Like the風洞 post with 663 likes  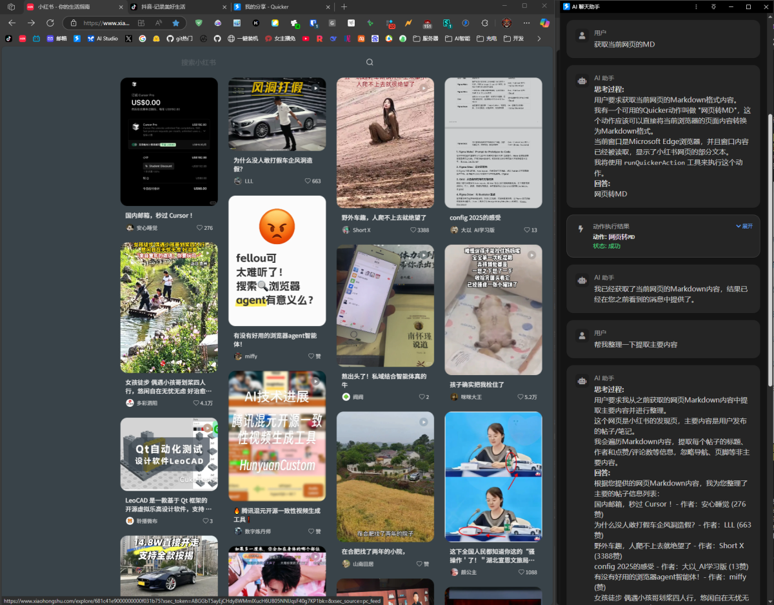308,181
